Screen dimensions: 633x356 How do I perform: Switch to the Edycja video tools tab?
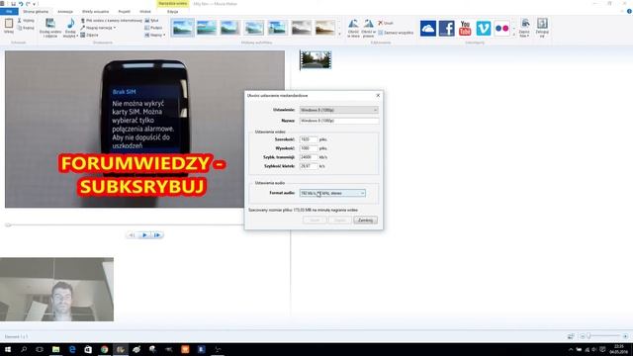click(x=173, y=12)
